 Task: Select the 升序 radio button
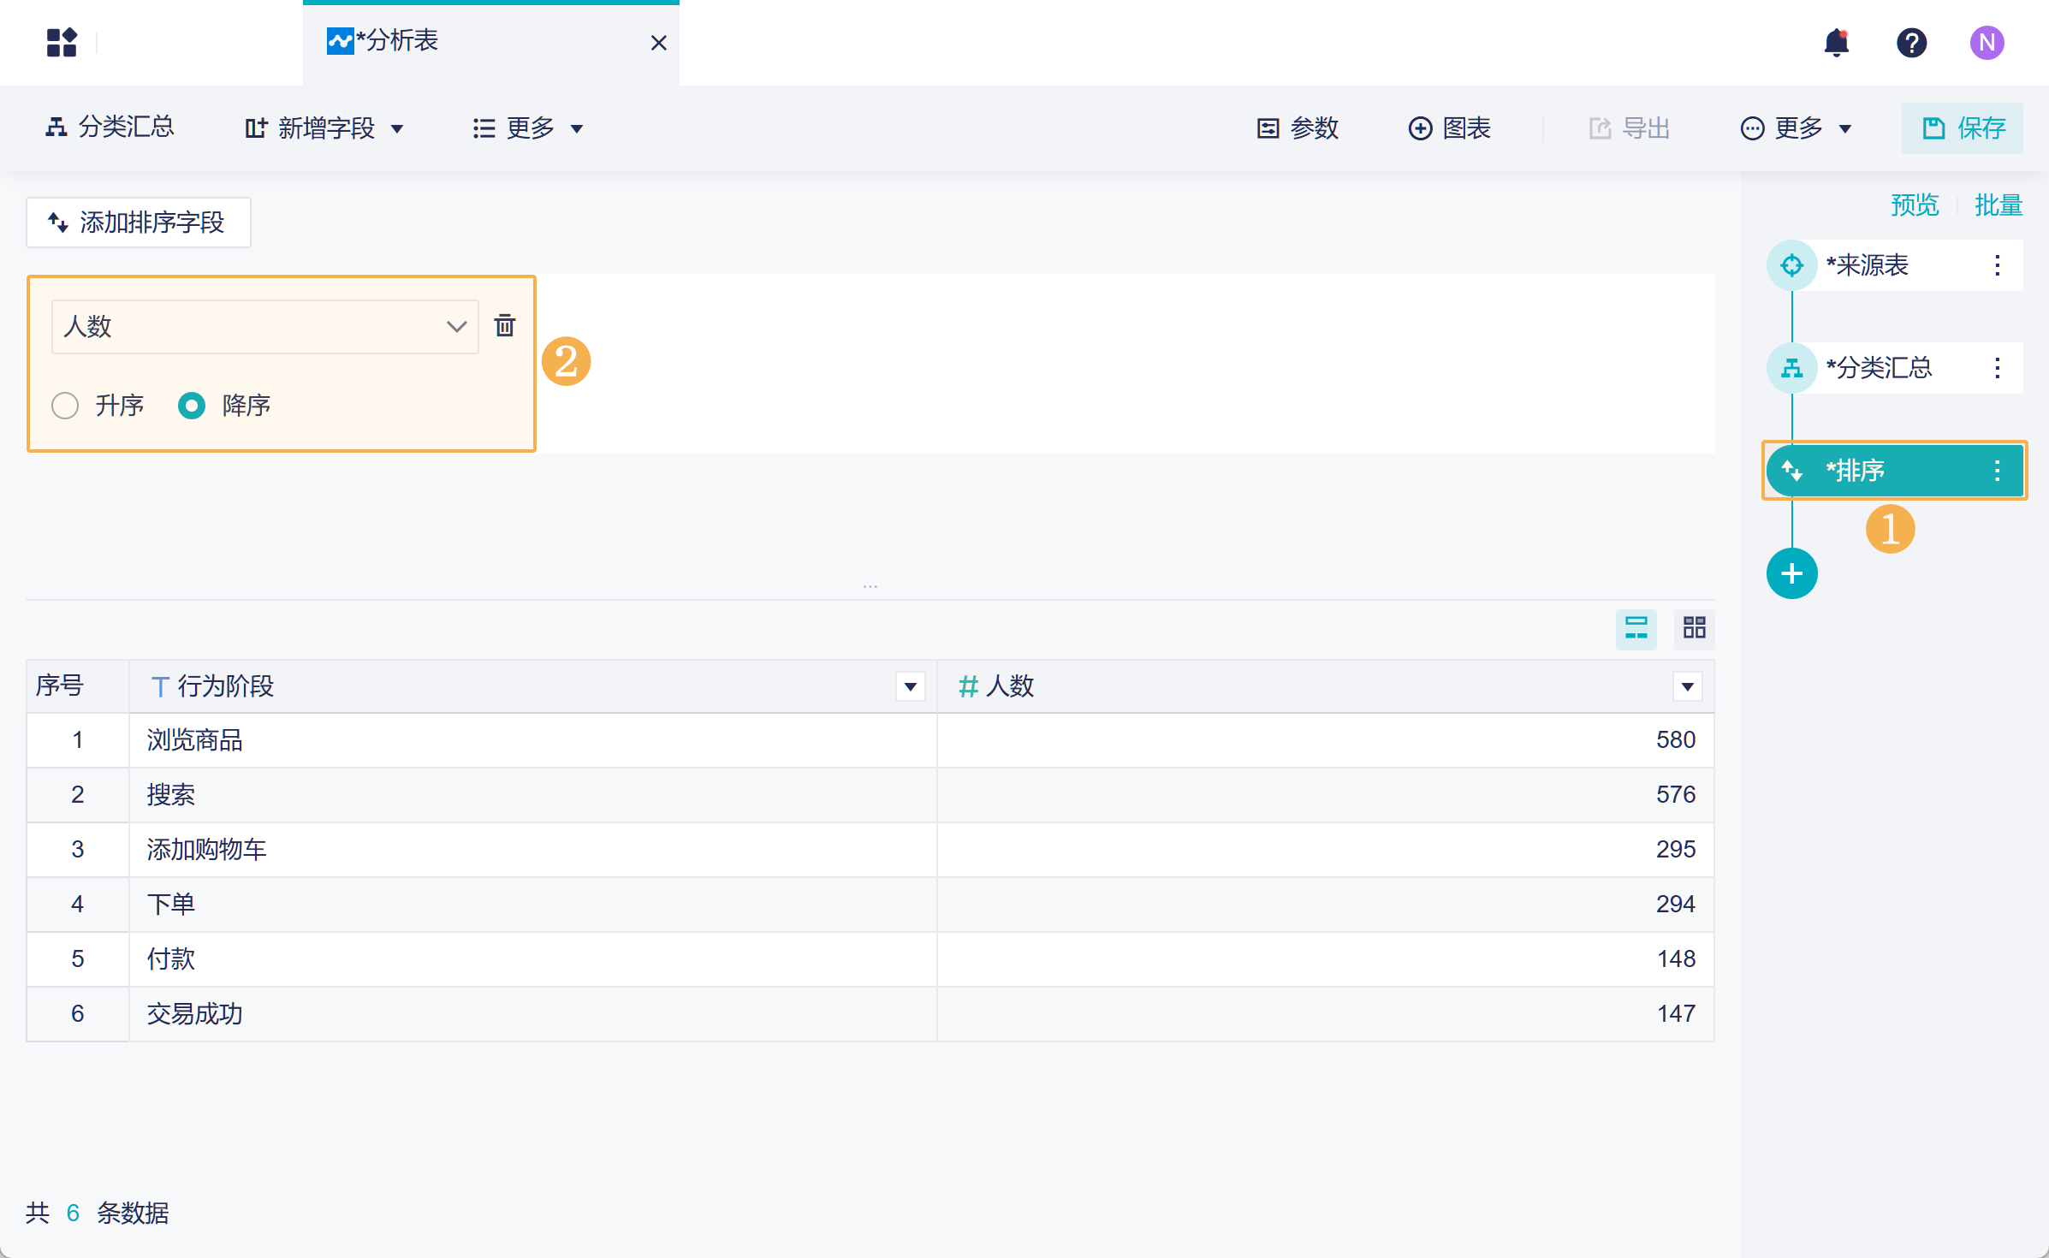65,406
